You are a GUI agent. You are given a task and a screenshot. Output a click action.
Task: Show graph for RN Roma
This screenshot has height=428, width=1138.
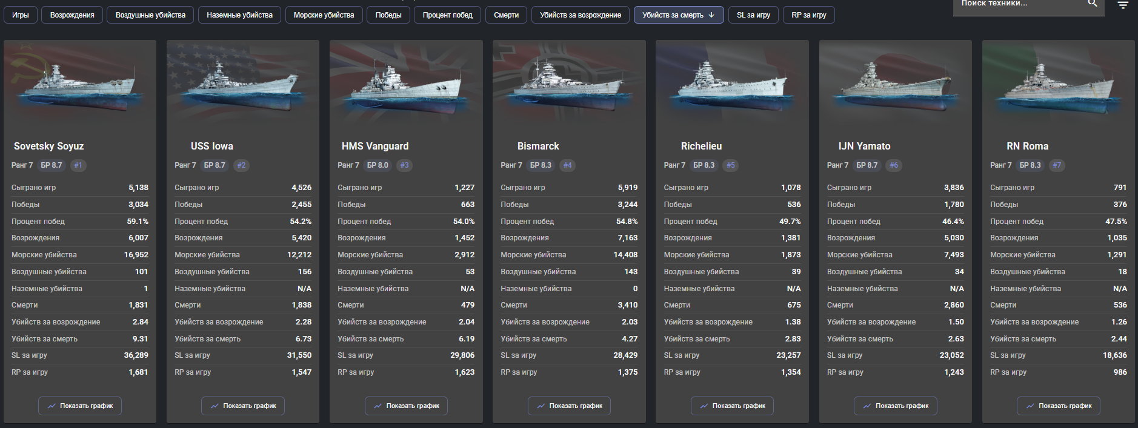coord(1058,406)
